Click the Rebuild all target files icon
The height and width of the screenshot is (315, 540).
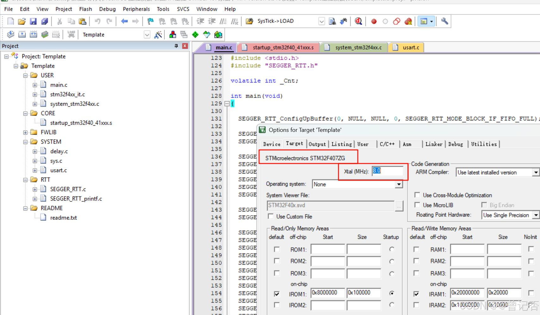point(34,34)
